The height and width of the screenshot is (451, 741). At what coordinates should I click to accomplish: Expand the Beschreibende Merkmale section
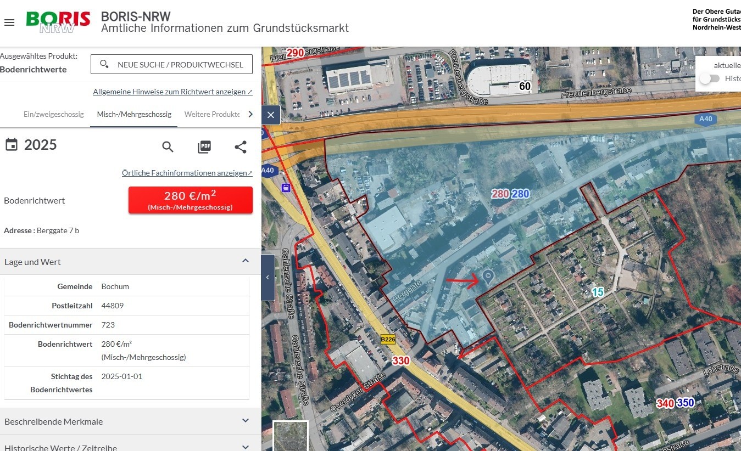click(x=246, y=421)
